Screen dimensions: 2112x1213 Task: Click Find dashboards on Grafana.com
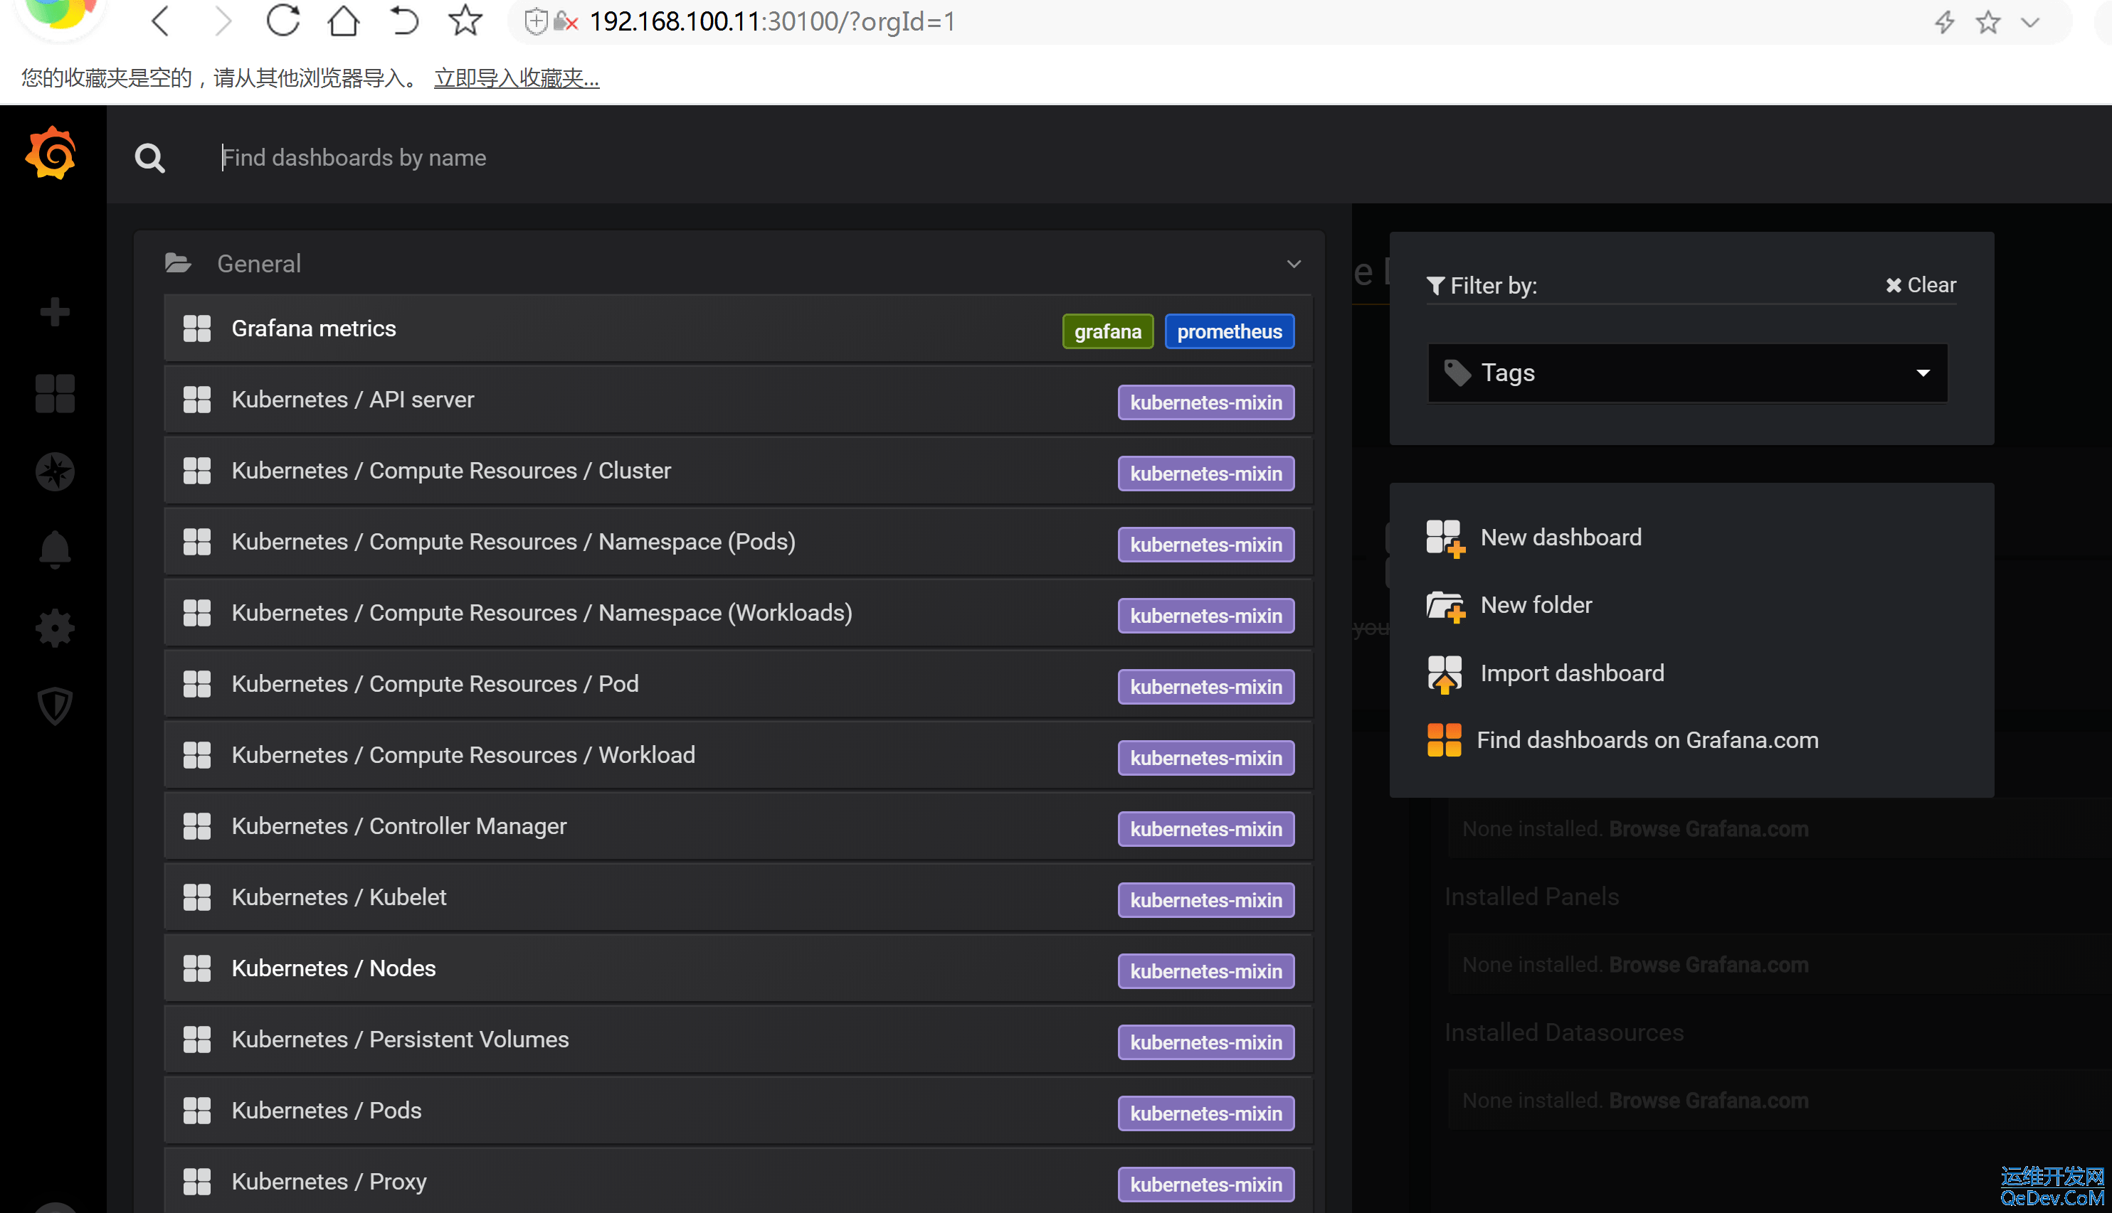(1647, 739)
